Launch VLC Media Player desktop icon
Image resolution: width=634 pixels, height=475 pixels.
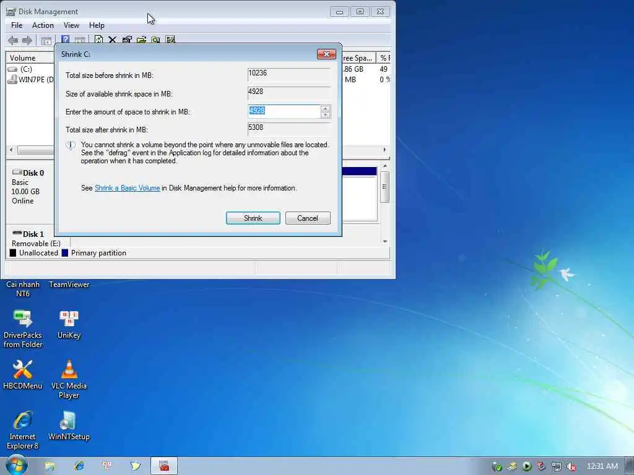click(69, 379)
